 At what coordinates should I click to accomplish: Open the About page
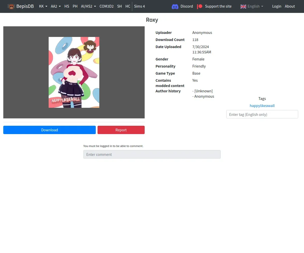pyautogui.click(x=290, y=6)
